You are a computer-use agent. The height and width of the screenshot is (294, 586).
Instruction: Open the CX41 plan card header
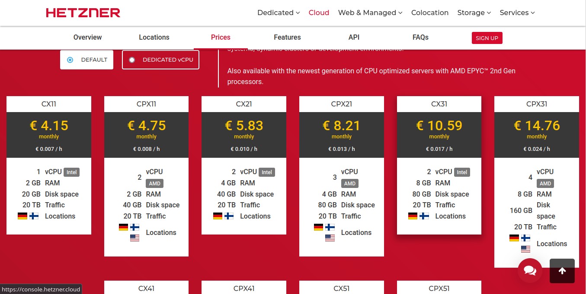[146, 288]
